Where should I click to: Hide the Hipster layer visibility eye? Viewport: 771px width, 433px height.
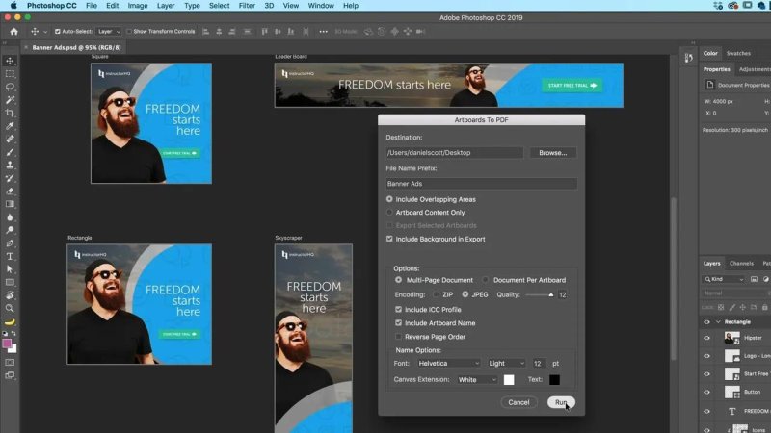point(707,338)
